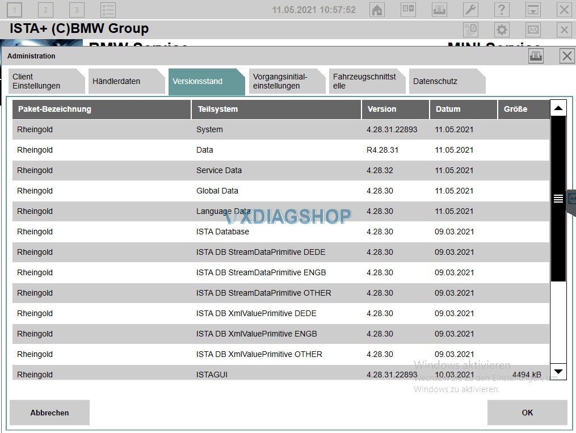Open the Datenschutz tab
This screenshot has width=576, height=433.
click(447, 81)
